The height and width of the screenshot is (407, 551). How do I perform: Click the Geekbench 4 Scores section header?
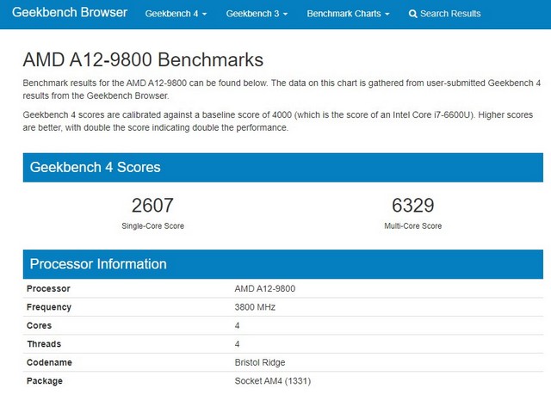(x=96, y=167)
